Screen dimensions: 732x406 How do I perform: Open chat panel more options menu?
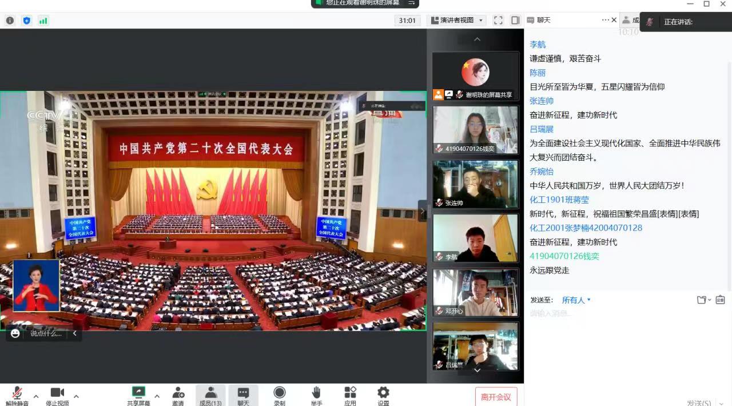606,20
